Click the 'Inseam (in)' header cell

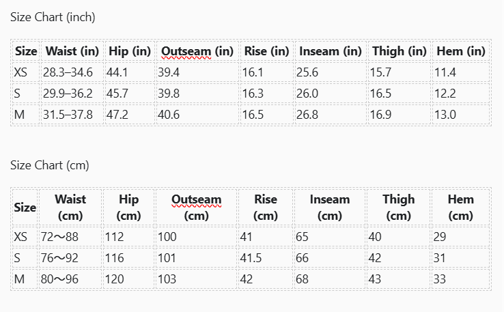[x=331, y=51]
